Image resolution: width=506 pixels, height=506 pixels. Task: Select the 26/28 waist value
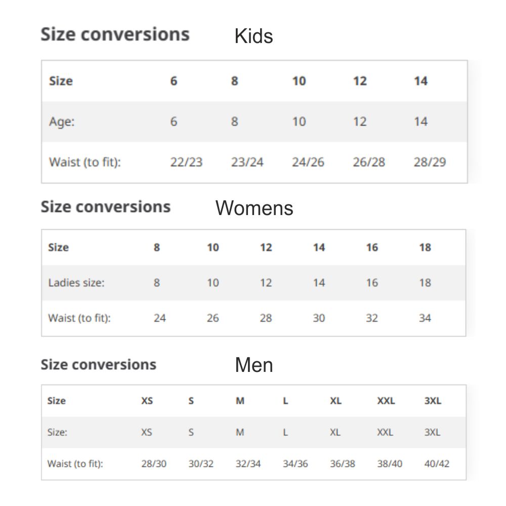(369, 162)
